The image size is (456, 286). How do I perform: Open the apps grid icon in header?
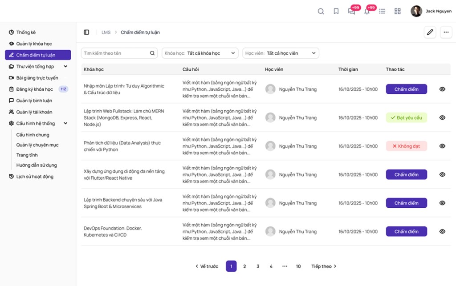click(398, 12)
